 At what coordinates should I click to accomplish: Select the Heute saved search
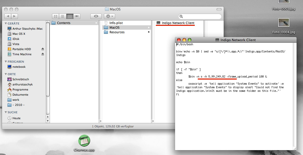tap(14, 118)
